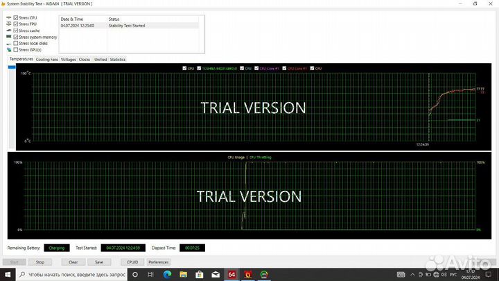
Task: Open the Cooling Fans tab
Action: (47, 59)
